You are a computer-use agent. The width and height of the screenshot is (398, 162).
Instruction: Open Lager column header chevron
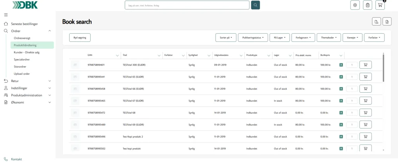click(290, 55)
